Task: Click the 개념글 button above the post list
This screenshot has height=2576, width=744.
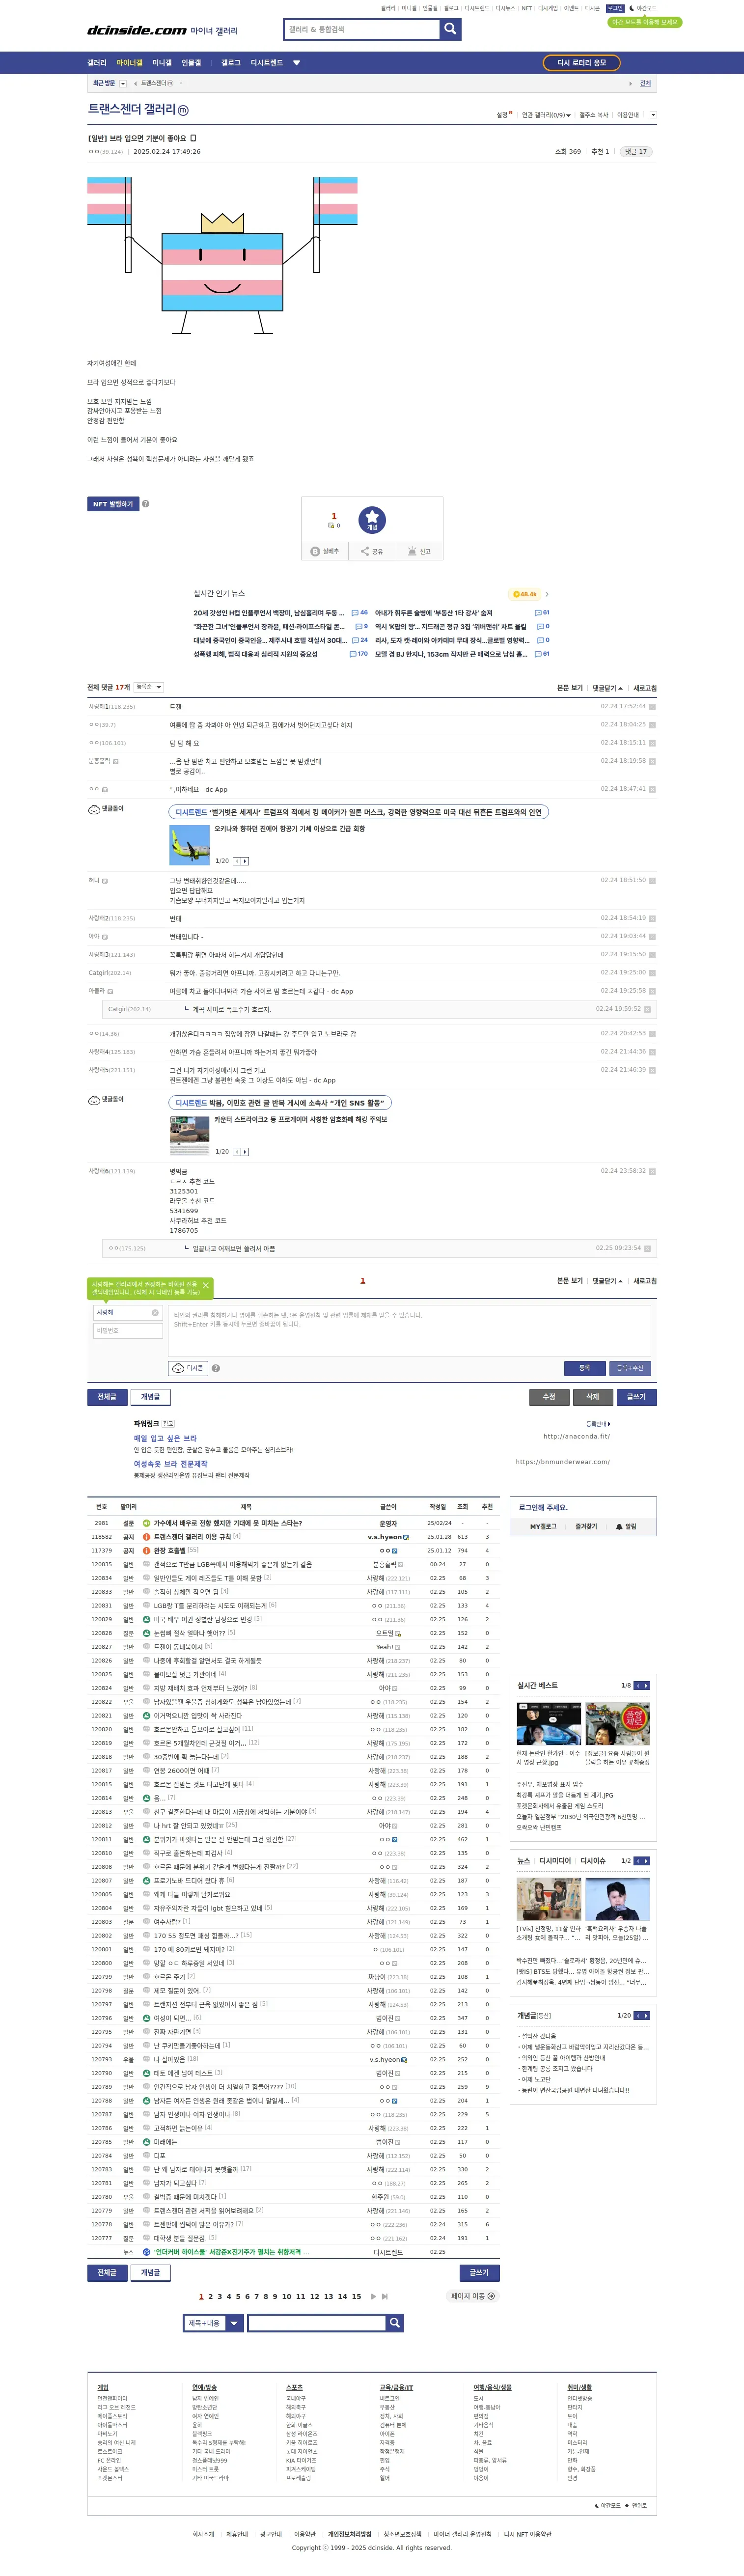Action: point(150,1397)
